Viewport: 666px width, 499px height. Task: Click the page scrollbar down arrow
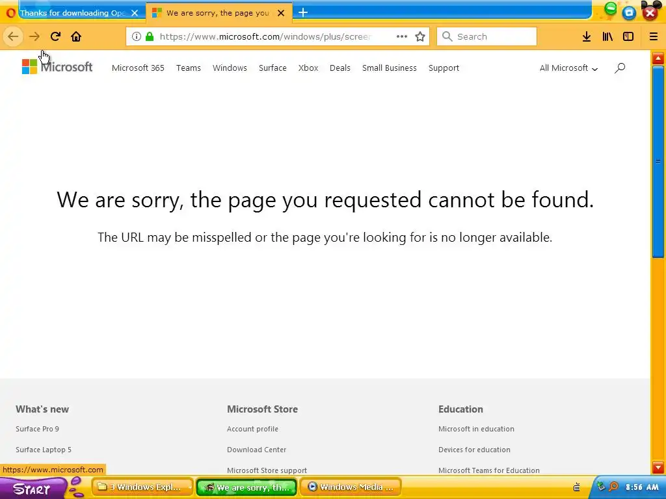tap(658, 468)
